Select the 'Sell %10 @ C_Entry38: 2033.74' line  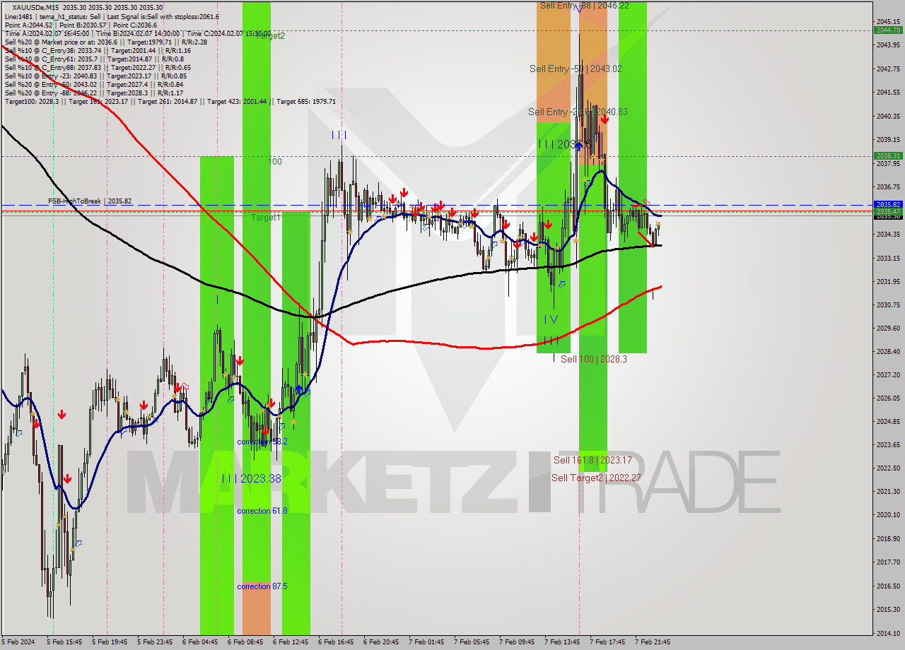[98, 50]
